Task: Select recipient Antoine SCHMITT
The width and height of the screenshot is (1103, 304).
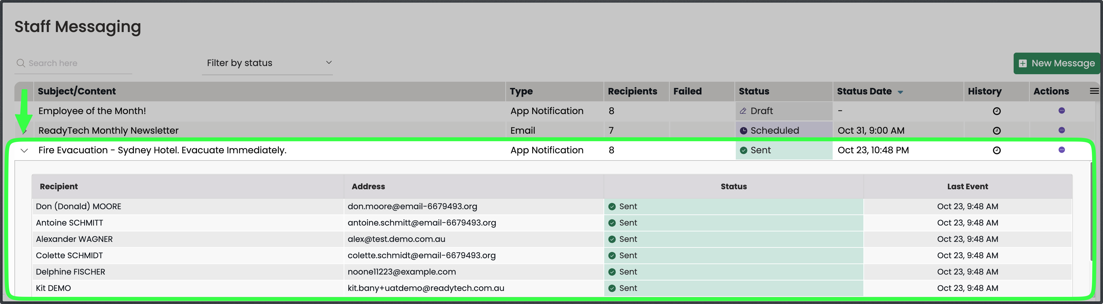Action: [x=69, y=223]
